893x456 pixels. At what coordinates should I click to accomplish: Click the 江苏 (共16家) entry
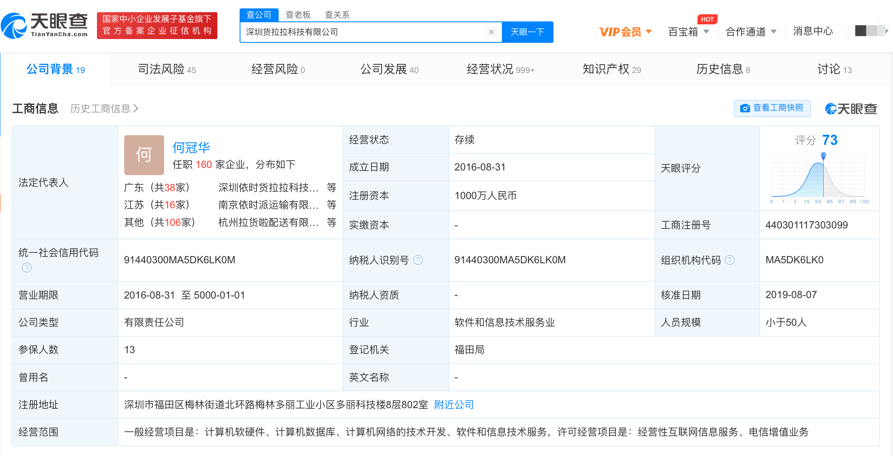tap(157, 205)
